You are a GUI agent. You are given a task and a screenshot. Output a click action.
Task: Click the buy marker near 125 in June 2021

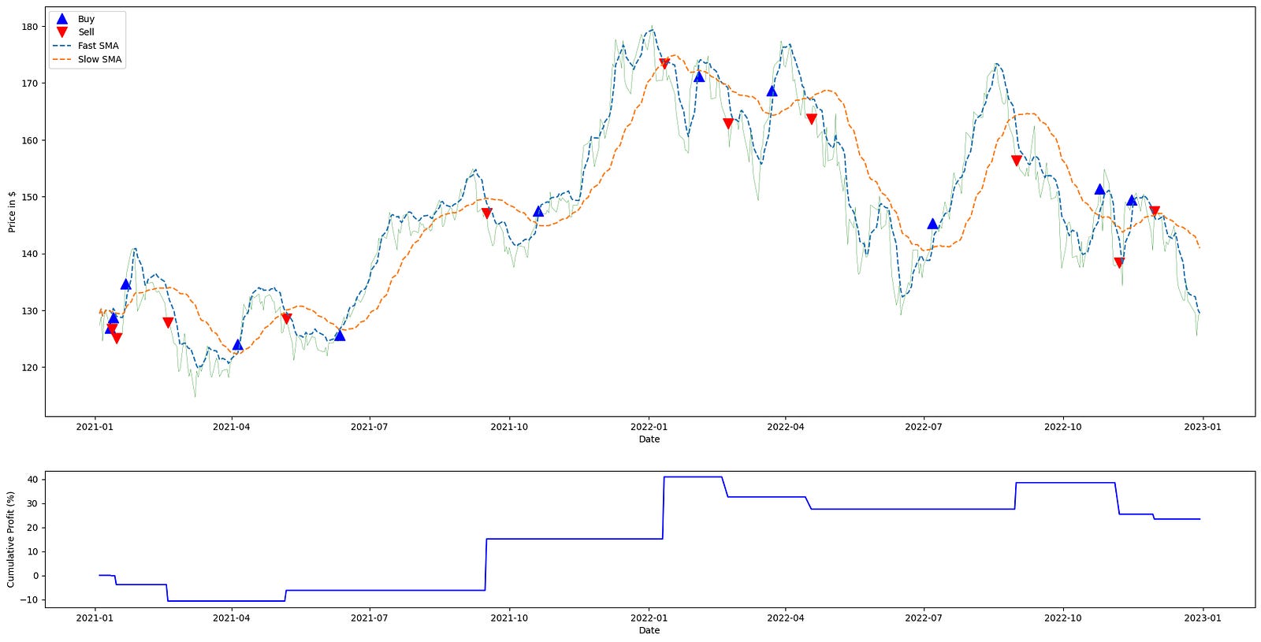[340, 335]
